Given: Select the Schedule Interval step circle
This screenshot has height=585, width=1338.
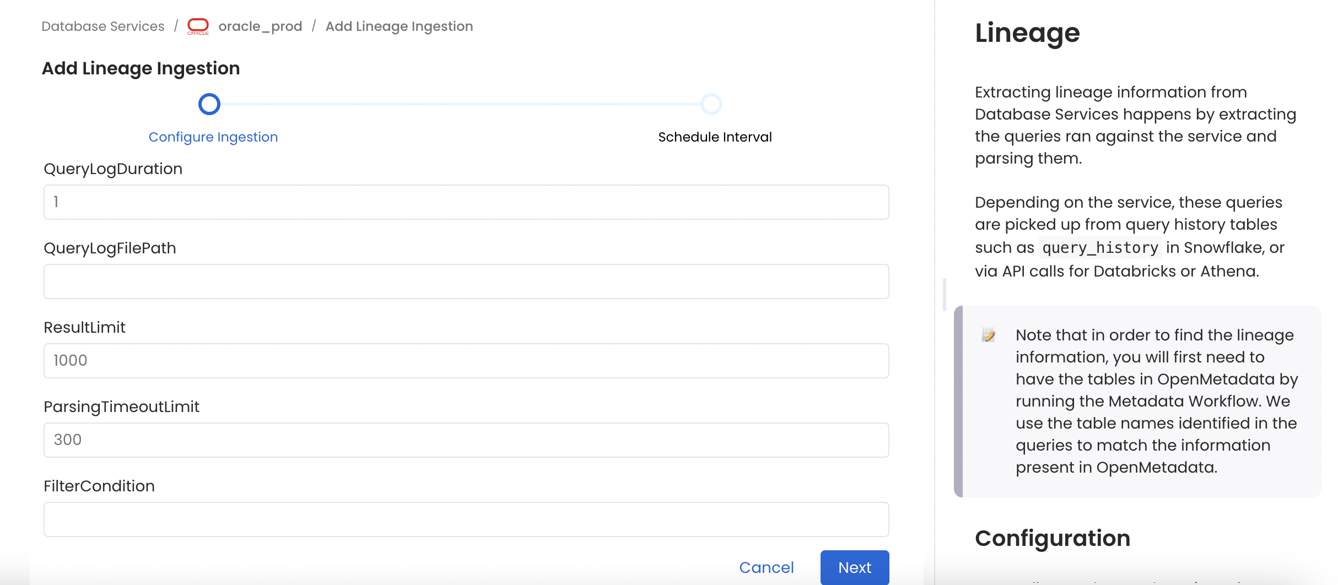Looking at the screenshot, I should tap(711, 104).
